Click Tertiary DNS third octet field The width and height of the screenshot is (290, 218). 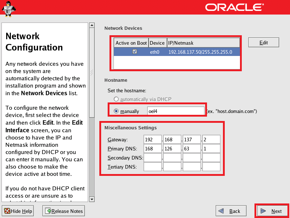click(x=192, y=167)
